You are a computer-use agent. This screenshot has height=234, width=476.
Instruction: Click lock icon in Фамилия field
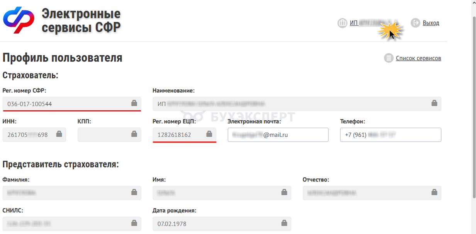click(134, 192)
